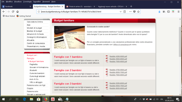This screenshot has width=182, height=102.
Task: Go to the Firefox home page icon
Action: tap(17, 12)
